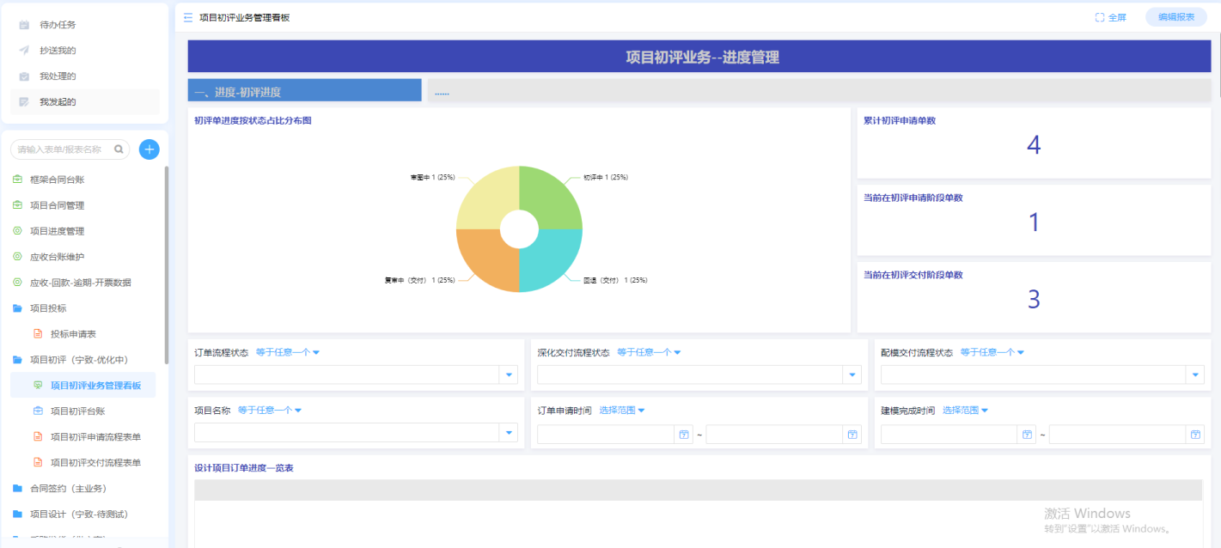Click the blue plus add button
The width and height of the screenshot is (1221, 548).
click(150, 149)
